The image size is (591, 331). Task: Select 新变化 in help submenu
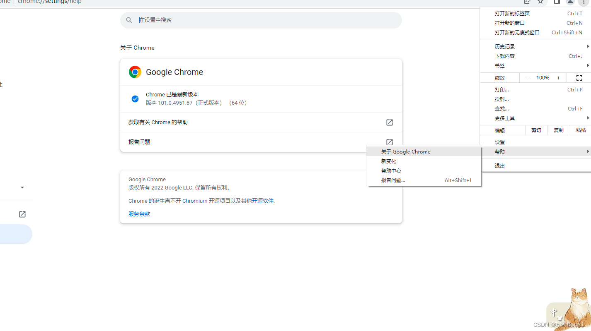pos(424,161)
